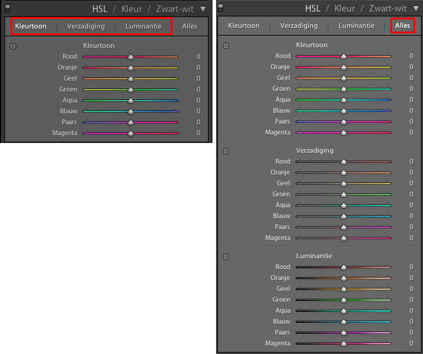Viewport: 423px width, 354px height.
Task: Activate the Luminantie targeted adjustment tool
Action: point(226,256)
